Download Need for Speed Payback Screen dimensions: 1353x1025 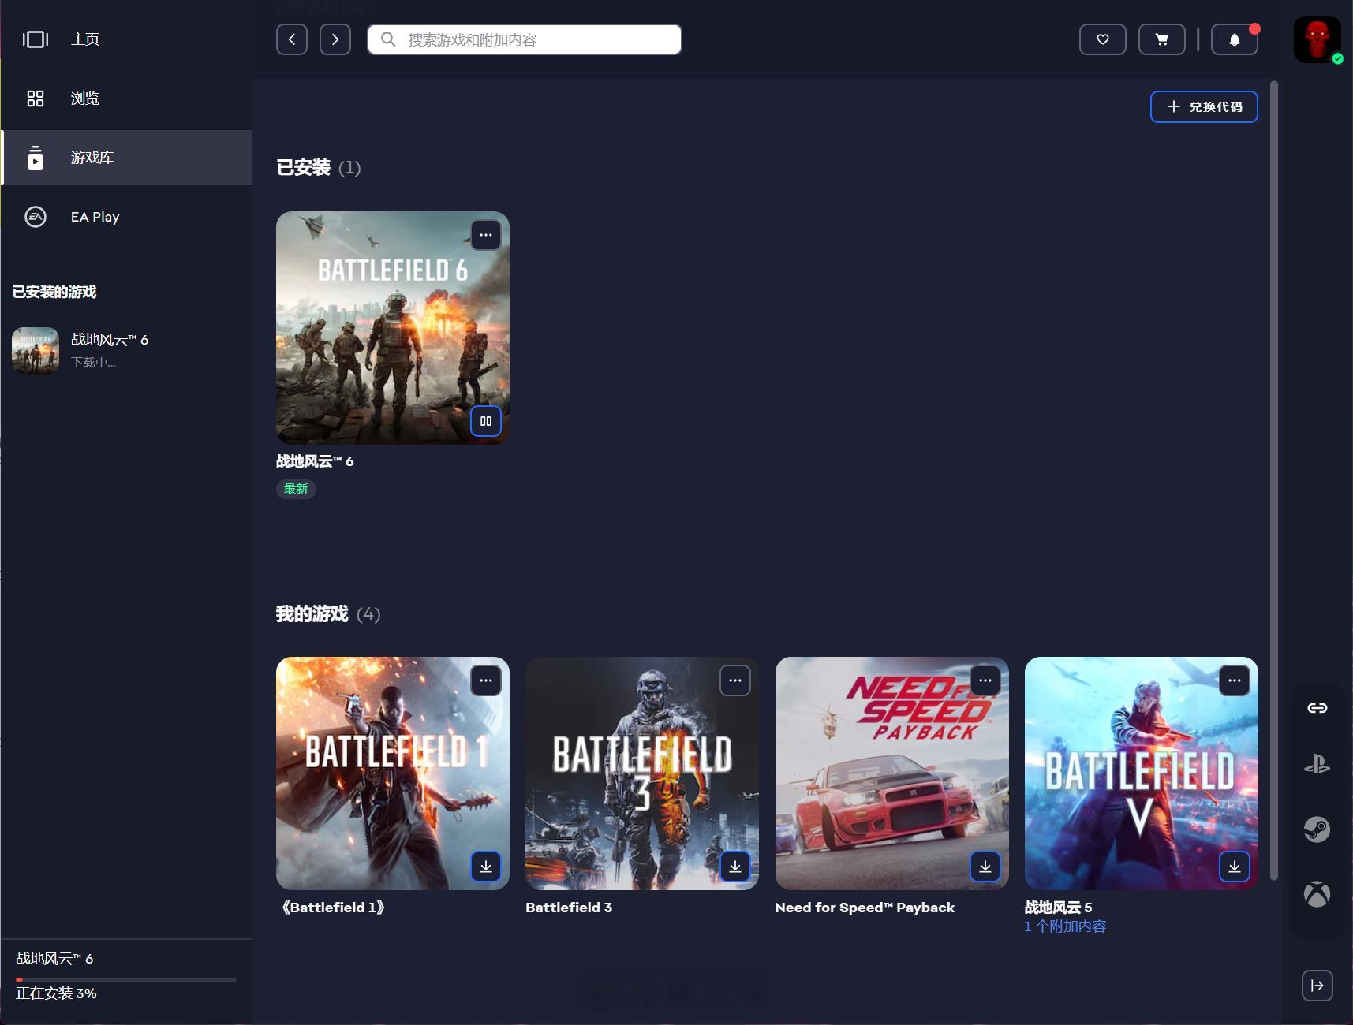click(985, 867)
